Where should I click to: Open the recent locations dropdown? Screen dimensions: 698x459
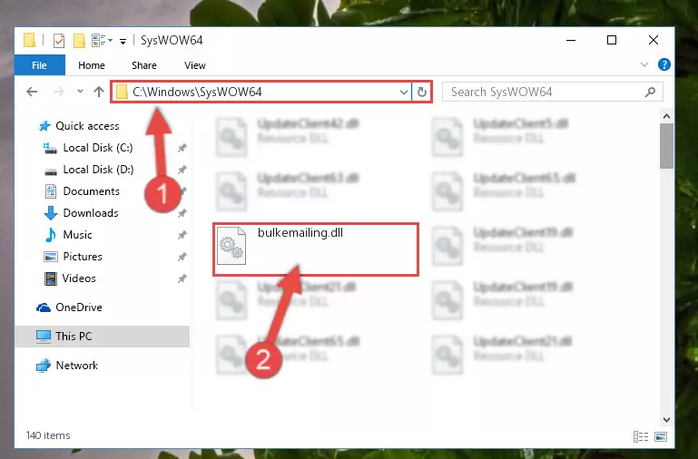tap(80, 92)
